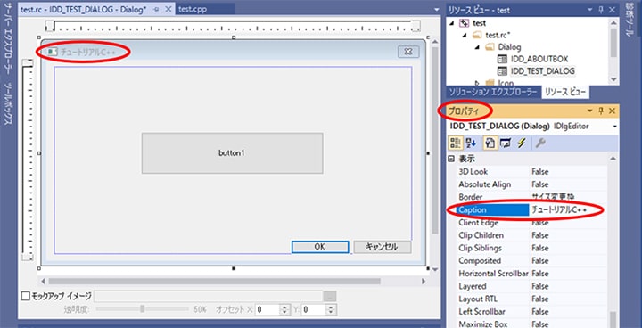
Task: Select IDD_TEST_DIALOG in resource tree
Action: click(x=543, y=70)
